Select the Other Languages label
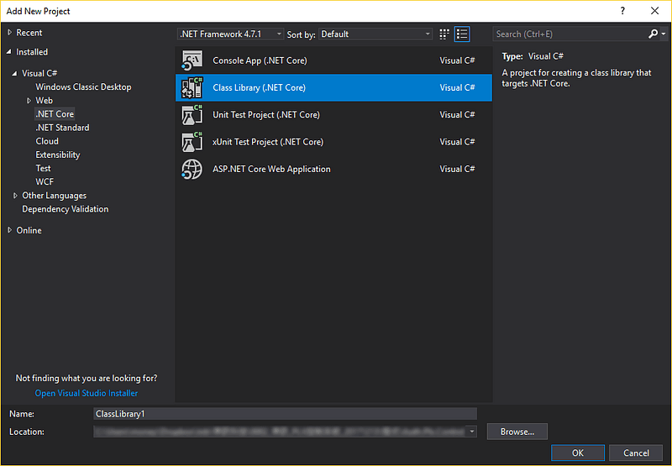 coord(55,196)
